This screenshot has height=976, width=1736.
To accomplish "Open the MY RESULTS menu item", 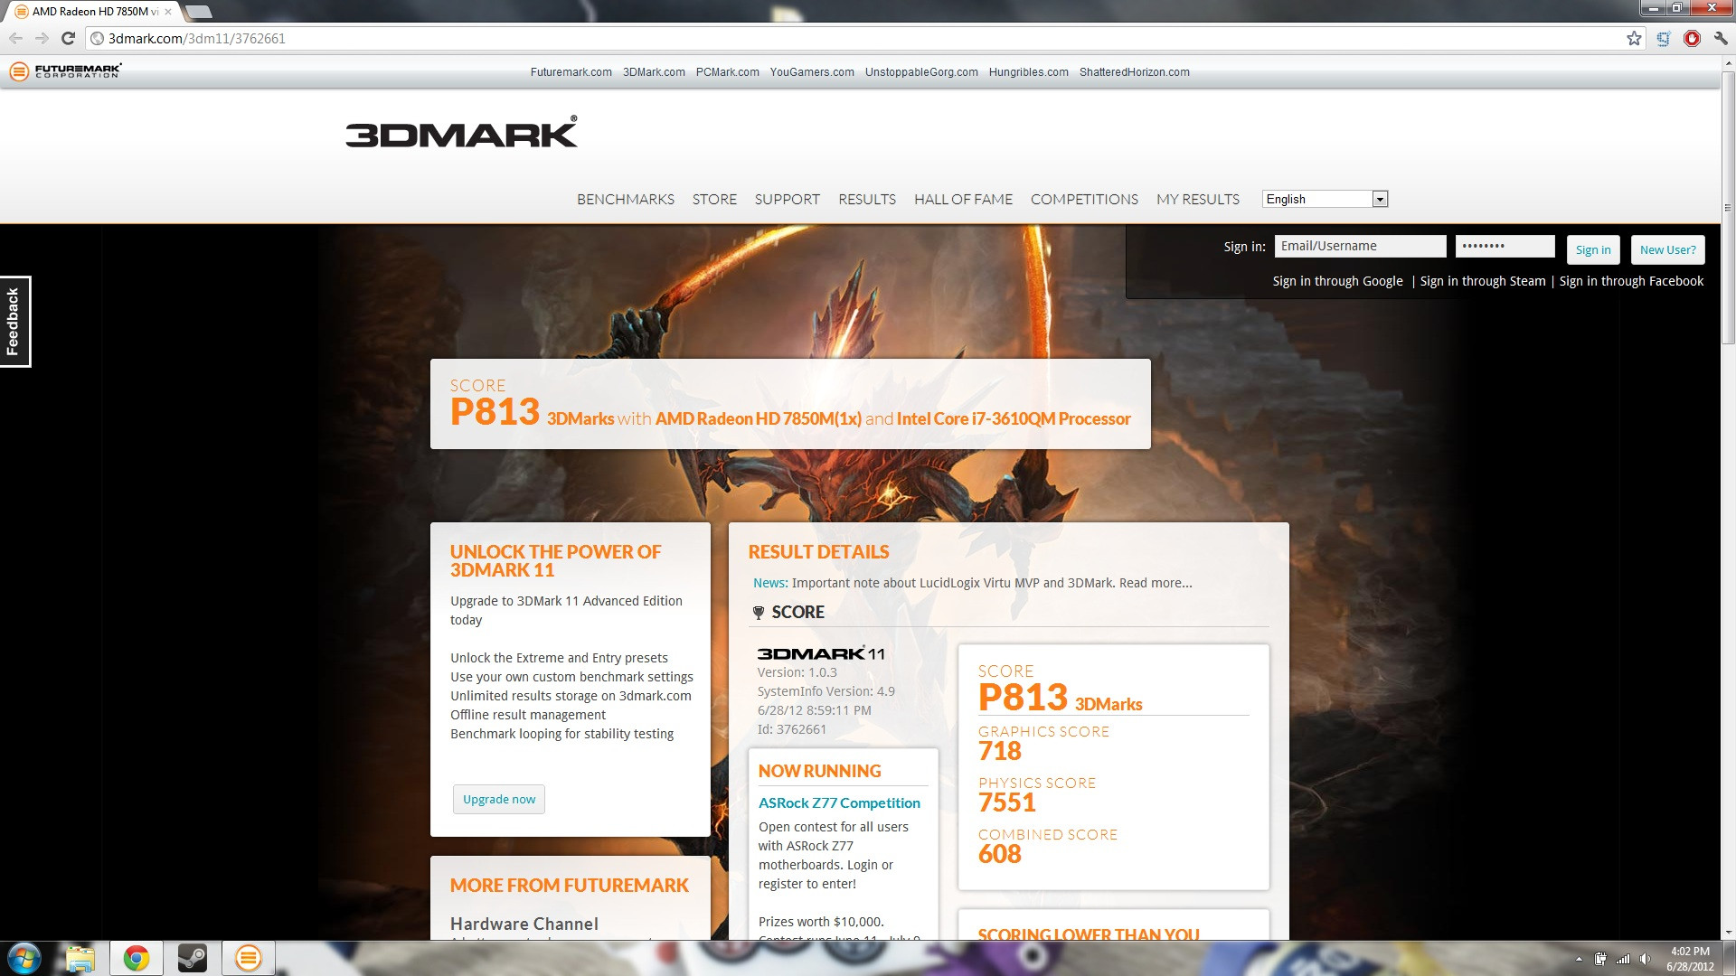I will [x=1198, y=199].
